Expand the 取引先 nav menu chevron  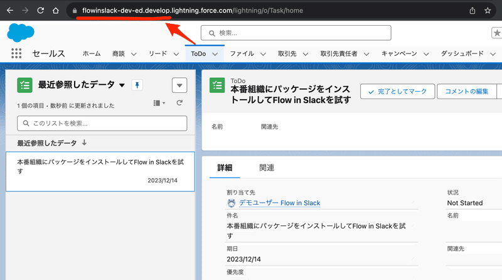[306, 54]
